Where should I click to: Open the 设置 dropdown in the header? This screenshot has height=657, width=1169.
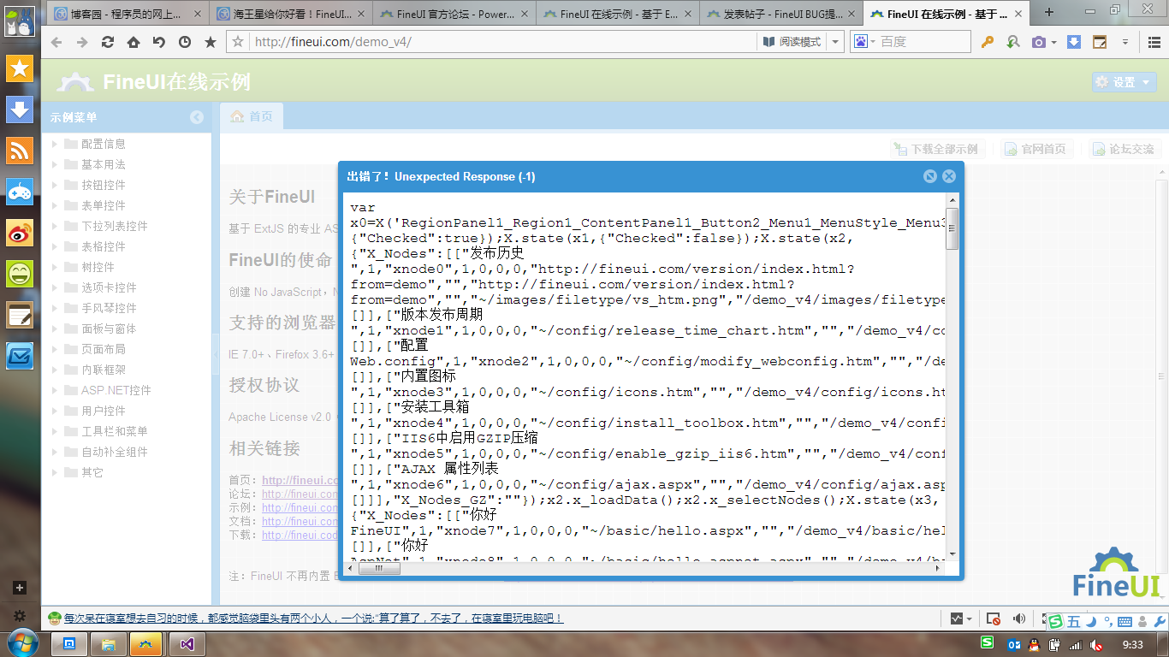tap(1124, 82)
